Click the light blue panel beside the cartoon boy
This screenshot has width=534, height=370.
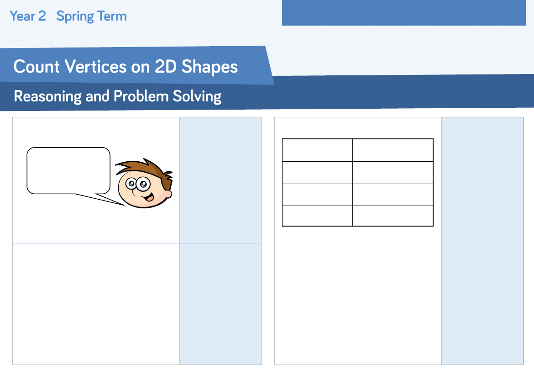pyautogui.click(x=221, y=180)
